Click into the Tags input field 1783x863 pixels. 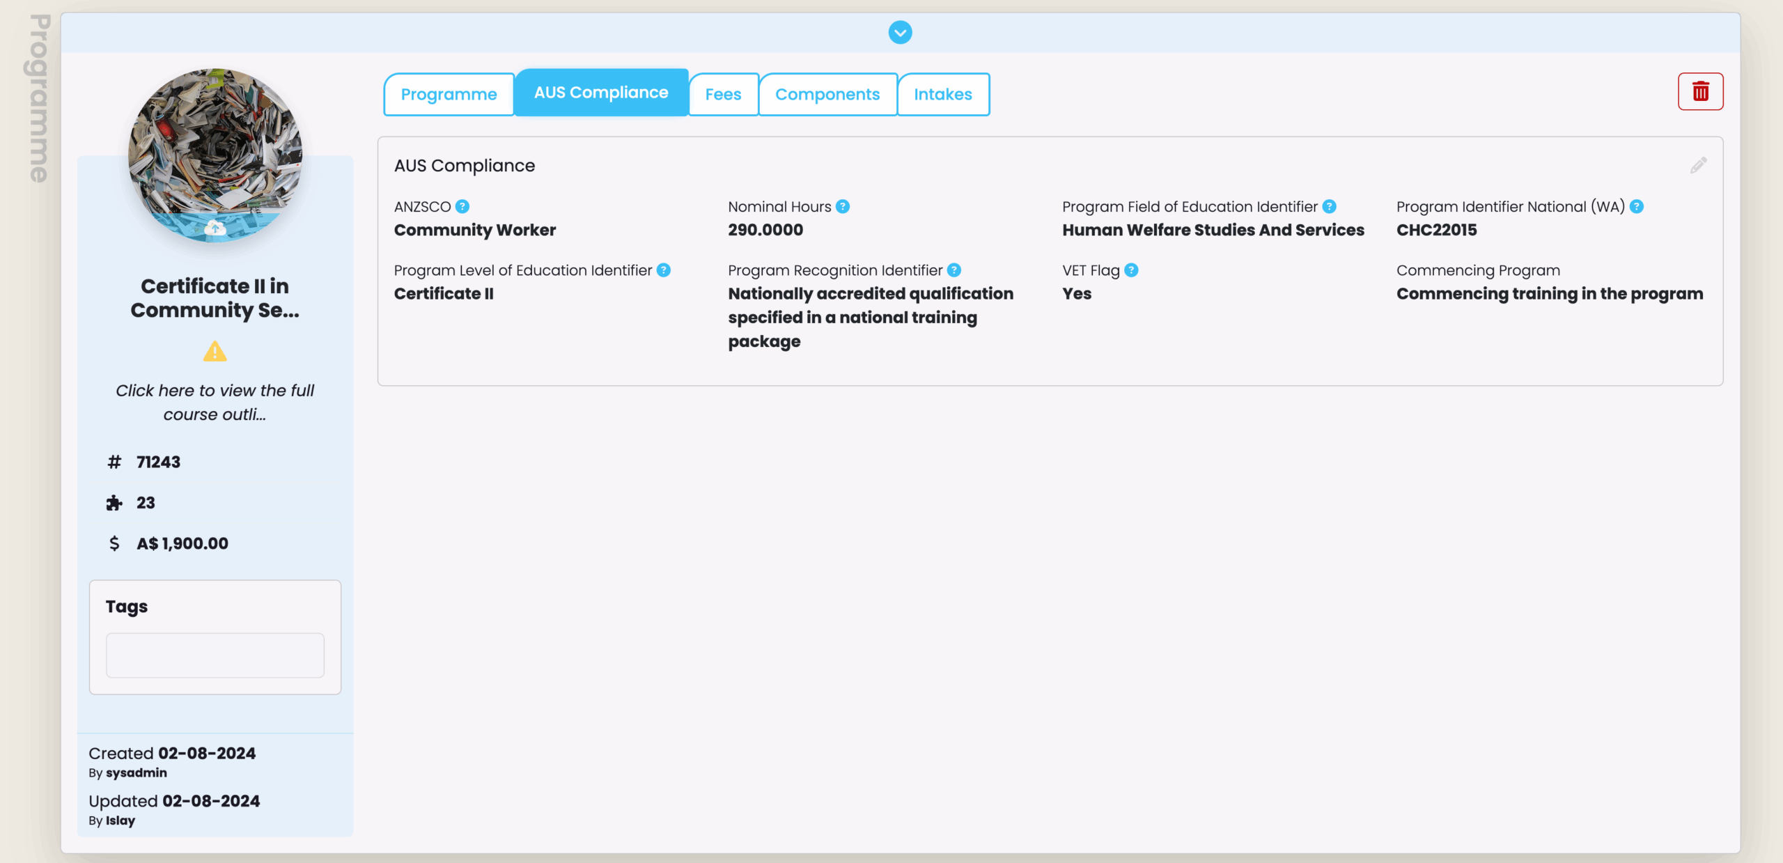click(x=215, y=655)
